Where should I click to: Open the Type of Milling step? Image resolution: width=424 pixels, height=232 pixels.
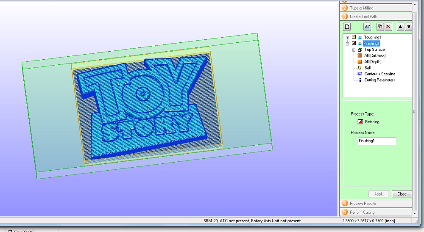coord(376,8)
